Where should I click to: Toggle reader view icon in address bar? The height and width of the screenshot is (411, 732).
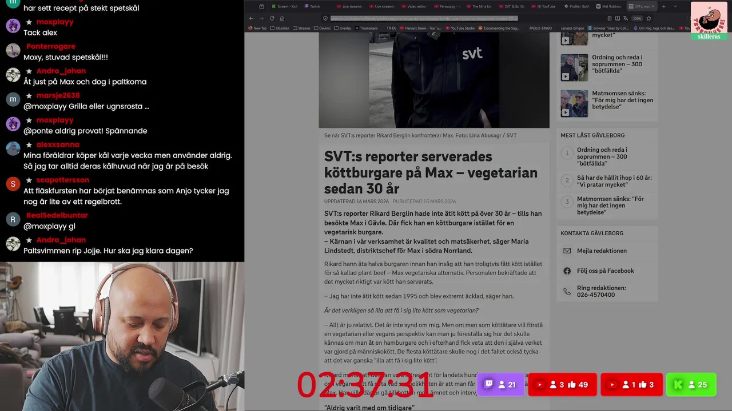click(x=610, y=18)
